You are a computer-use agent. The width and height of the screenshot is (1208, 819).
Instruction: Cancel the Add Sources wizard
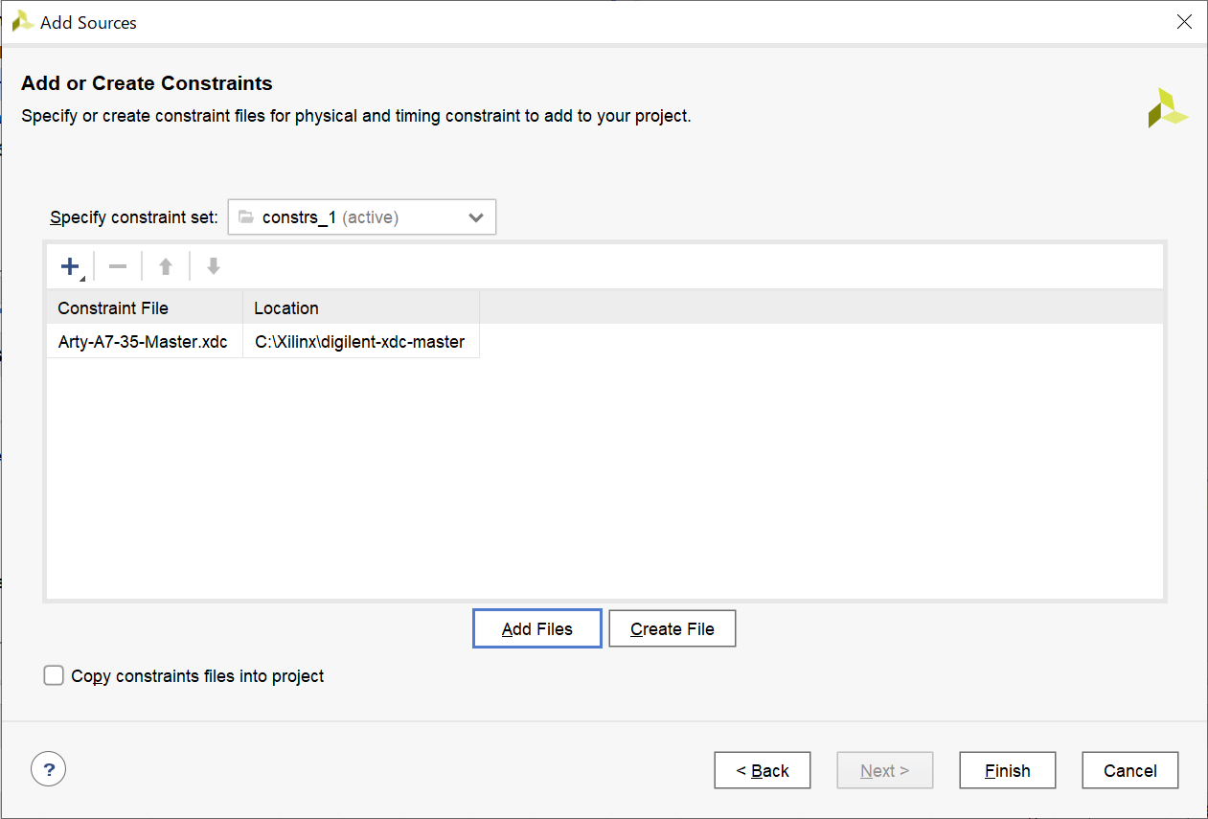pos(1130,770)
